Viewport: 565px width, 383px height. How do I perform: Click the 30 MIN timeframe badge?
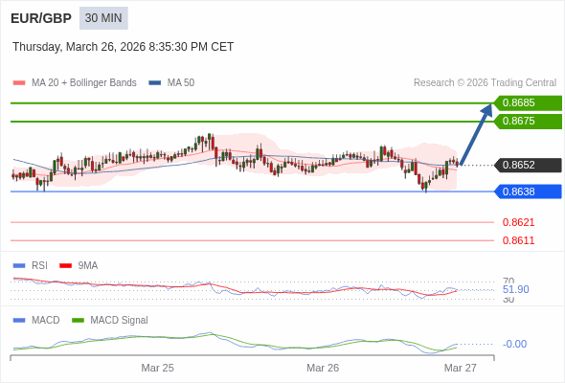point(103,18)
